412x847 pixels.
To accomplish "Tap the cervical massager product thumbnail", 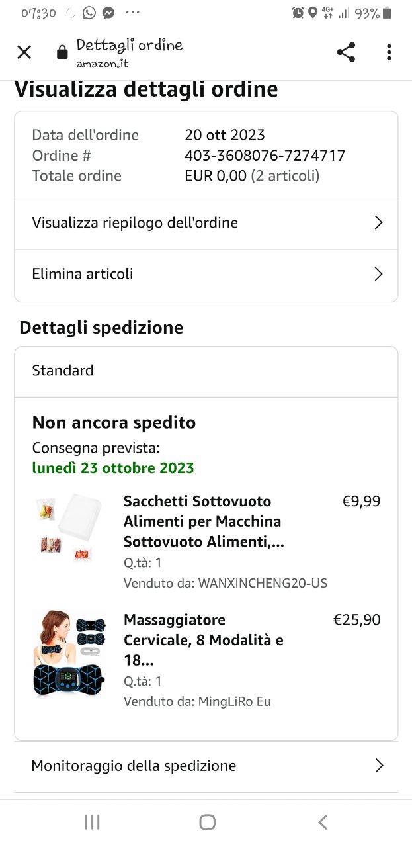I will pyautogui.click(x=69, y=653).
